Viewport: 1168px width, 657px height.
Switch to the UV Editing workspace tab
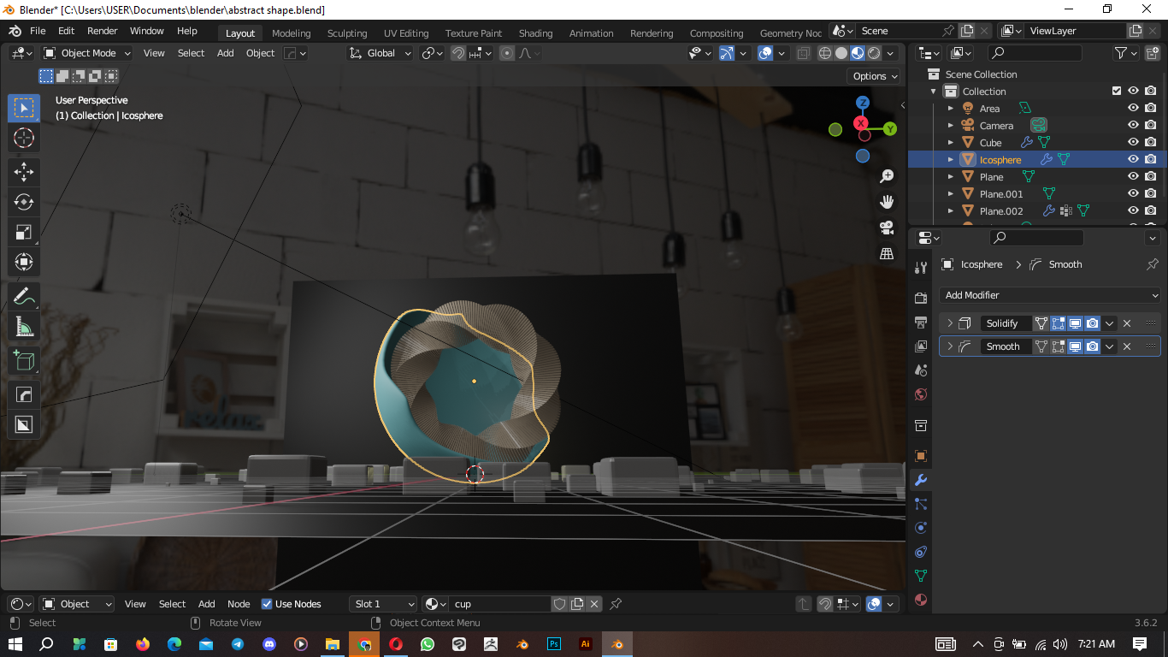[x=406, y=33]
